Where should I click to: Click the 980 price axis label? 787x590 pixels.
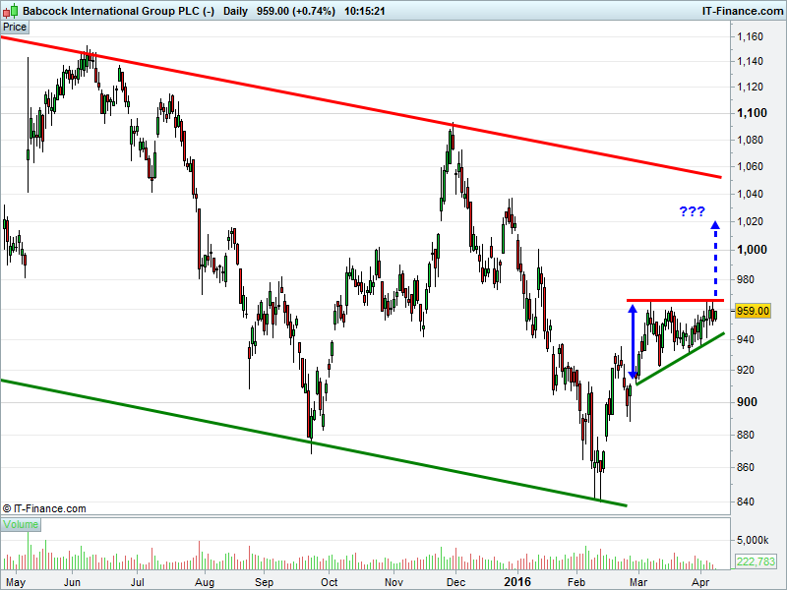click(x=746, y=279)
